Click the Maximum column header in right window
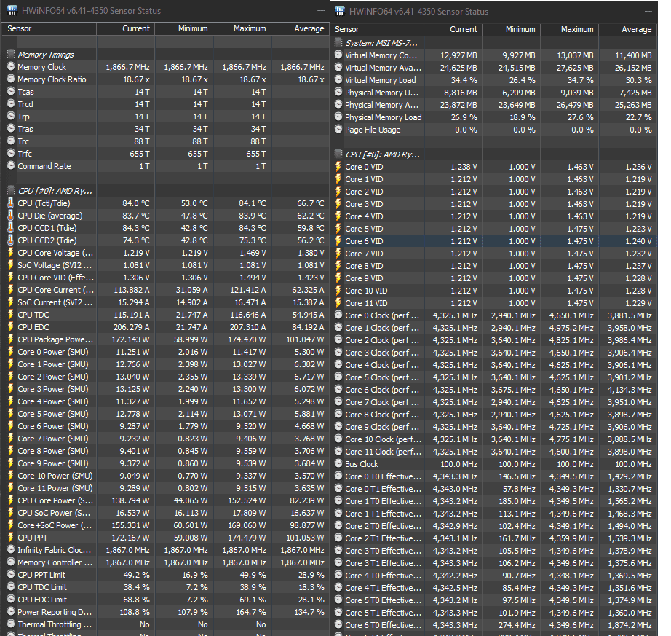The width and height of the screenshot is (671, 636). click(570, 30)
